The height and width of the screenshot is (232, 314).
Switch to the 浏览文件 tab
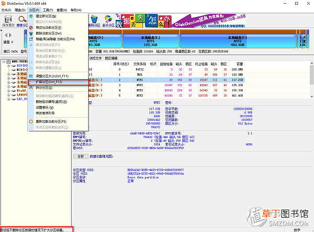[95, 58]
